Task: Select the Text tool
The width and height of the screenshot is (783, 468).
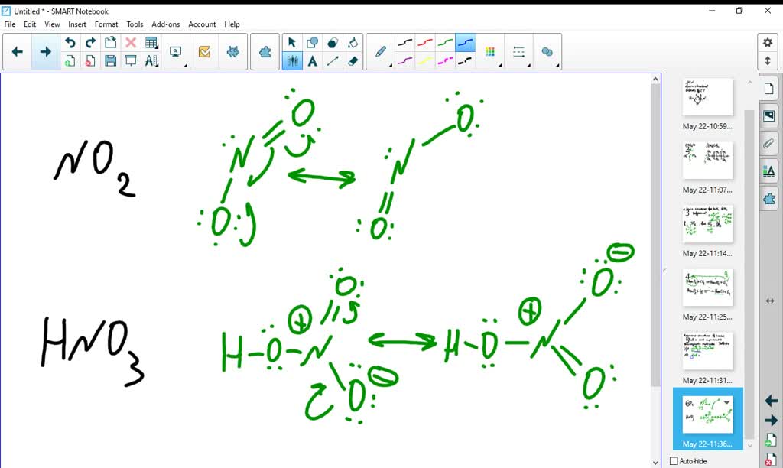Action: (x=312, y=60)
